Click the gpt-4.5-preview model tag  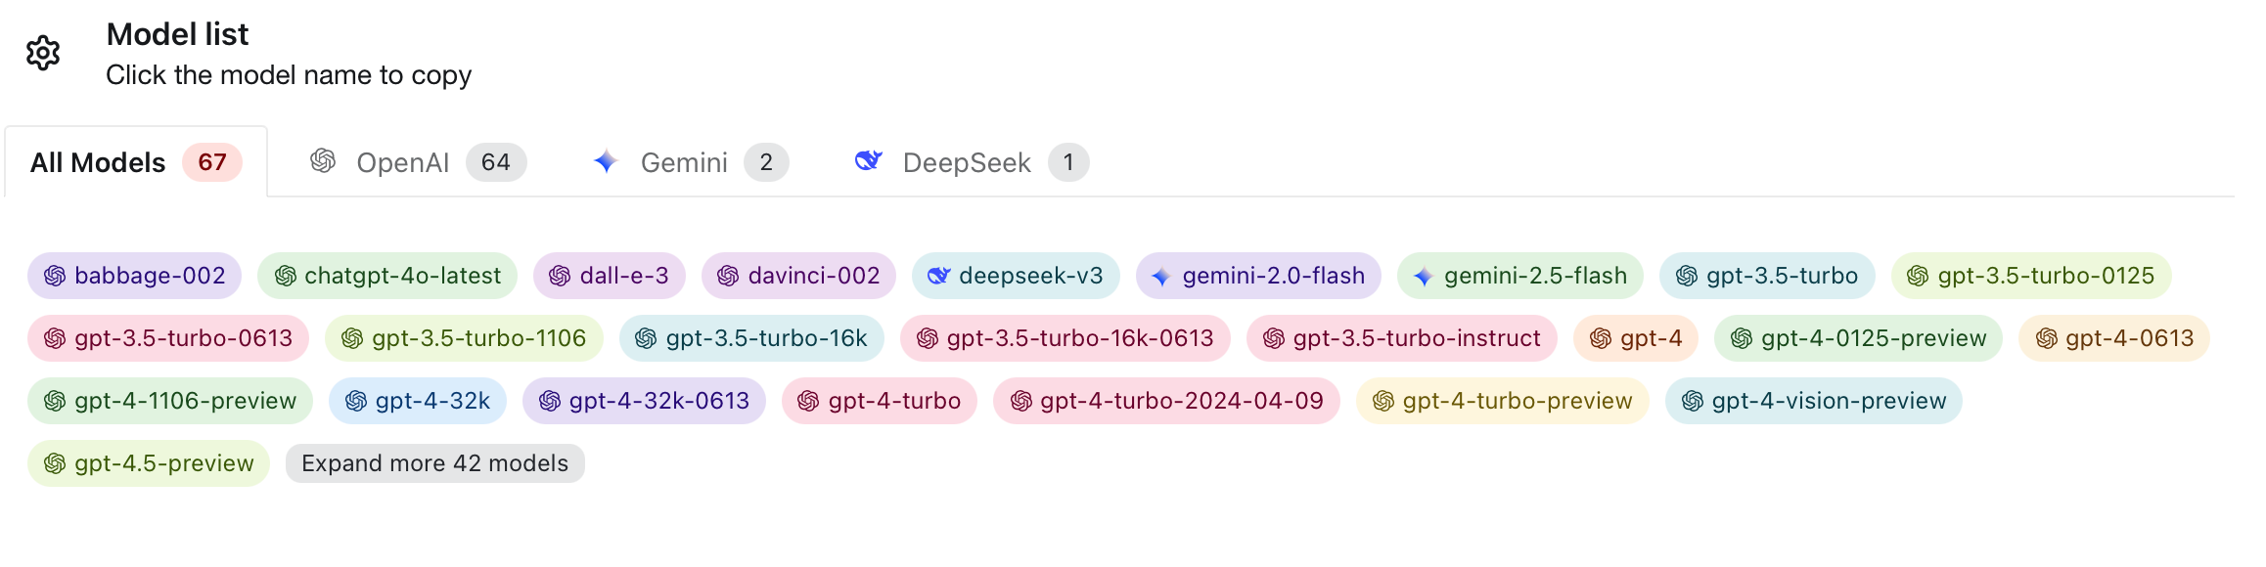[163, 463]
